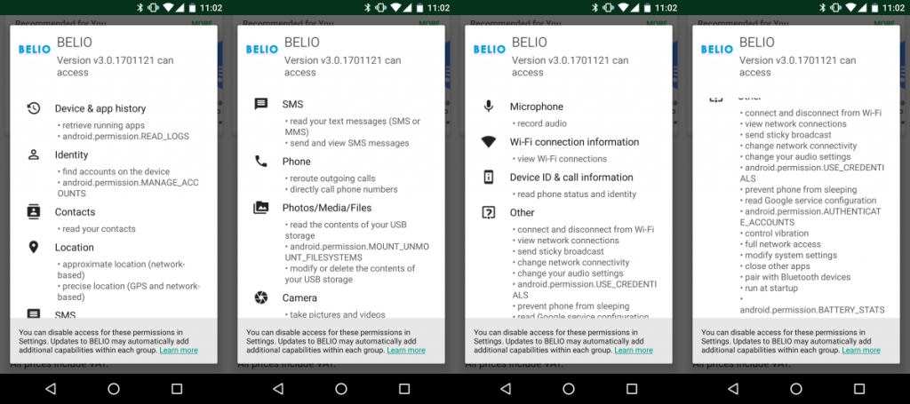Click Learn more in dialog listing Location
Viewport: 910px width, 404px height.
coord(179,350)
